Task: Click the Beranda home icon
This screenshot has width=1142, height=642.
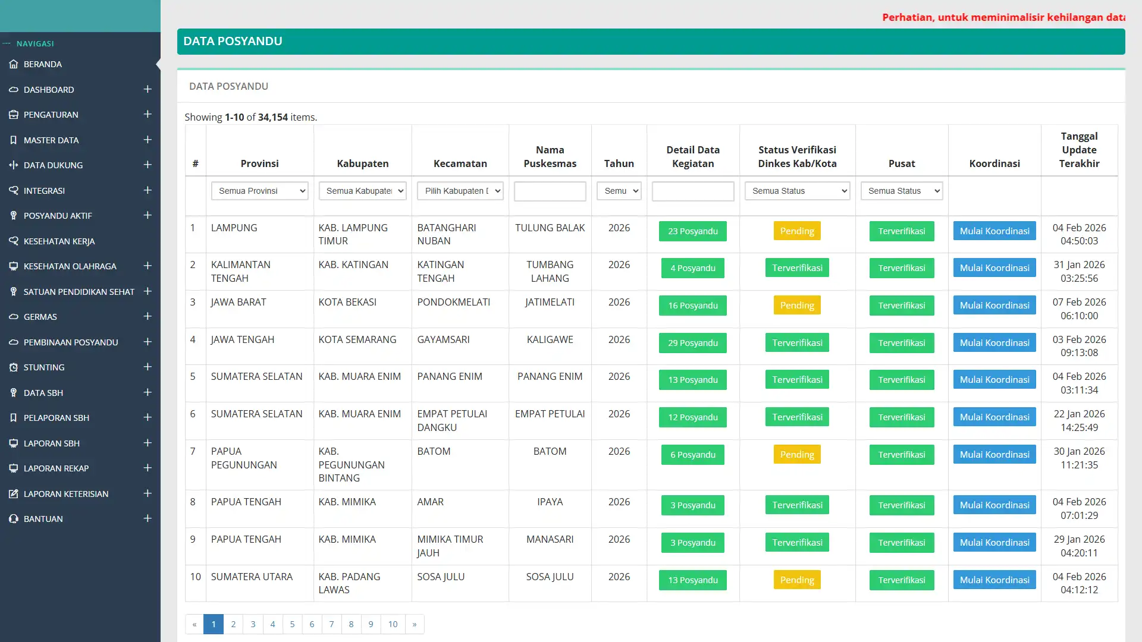Action: click(x=13, y=64)
